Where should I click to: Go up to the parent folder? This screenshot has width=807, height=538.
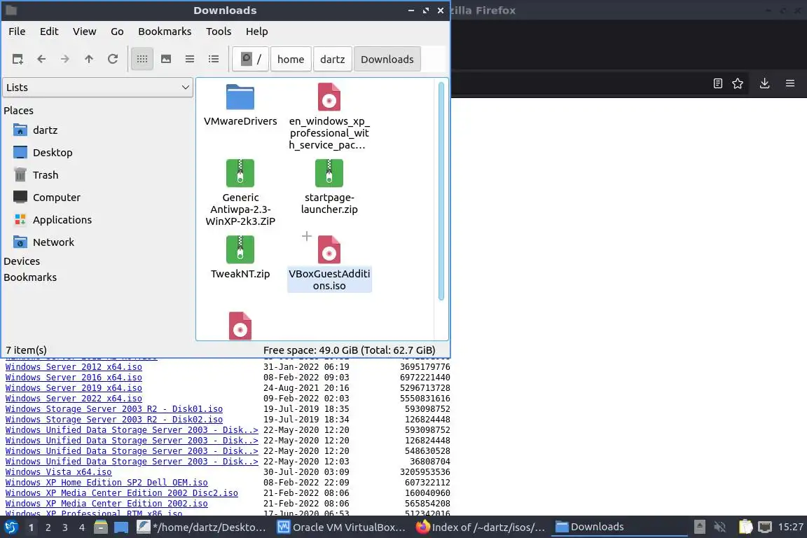pos(88,60)
